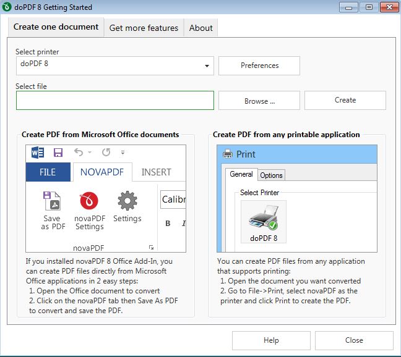The height and width of the screenshot is (357, 401).
Task: Focus the Select file text field
Action: (114, 101)
